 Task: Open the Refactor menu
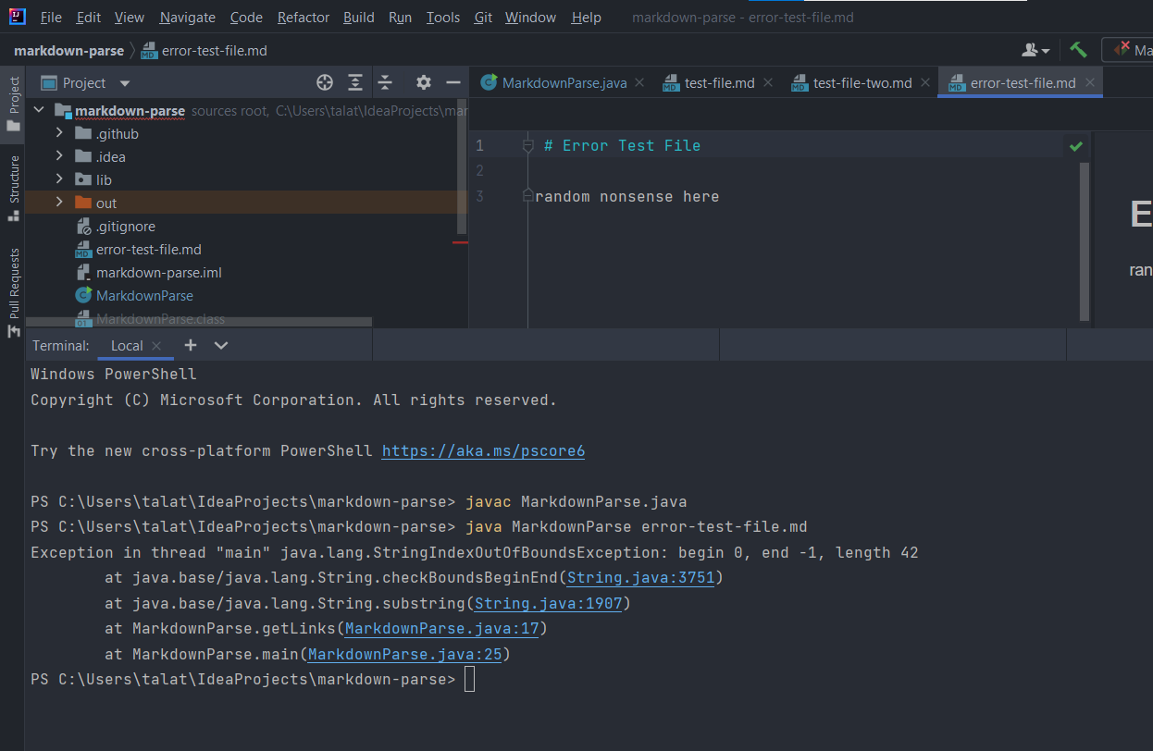pyautogui.click(x=304, y=18)
